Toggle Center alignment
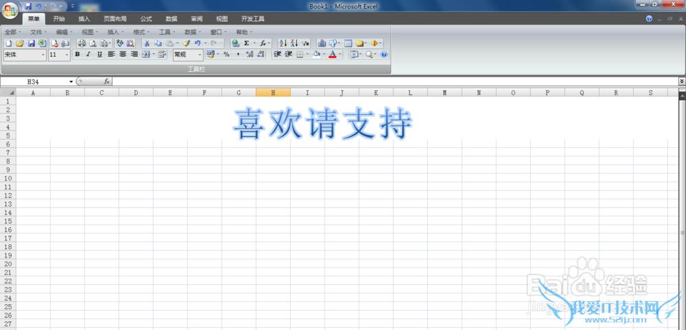Image resolution: width=686 pixels, height=330 pixels. pos(123,55)
